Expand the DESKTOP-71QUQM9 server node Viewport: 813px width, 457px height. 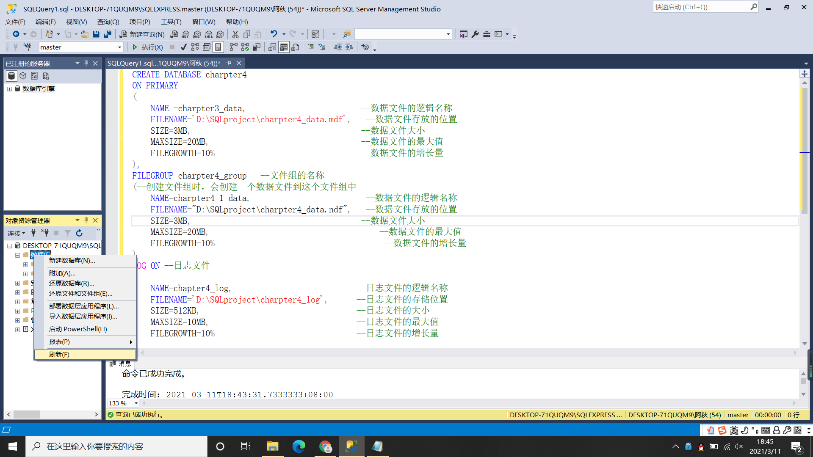[9, 245]
